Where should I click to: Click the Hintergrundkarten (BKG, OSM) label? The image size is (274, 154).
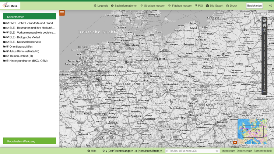29,61
